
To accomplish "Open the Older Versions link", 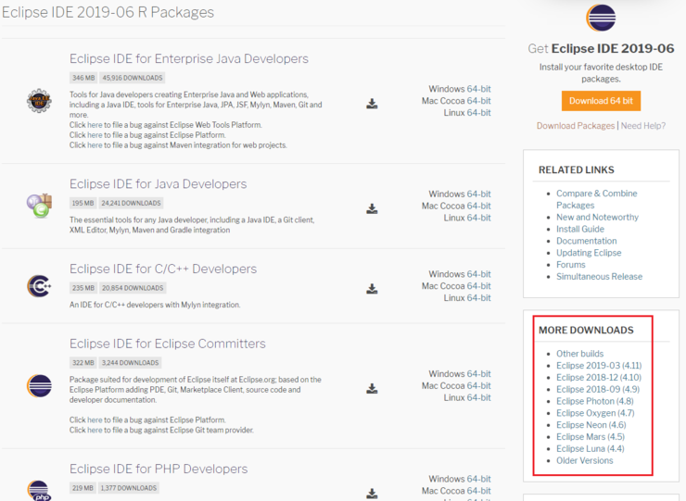I will point(585,460).
